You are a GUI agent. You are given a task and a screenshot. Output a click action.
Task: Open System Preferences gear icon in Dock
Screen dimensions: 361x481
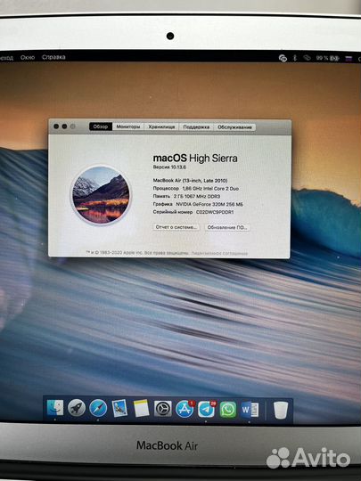163,409
